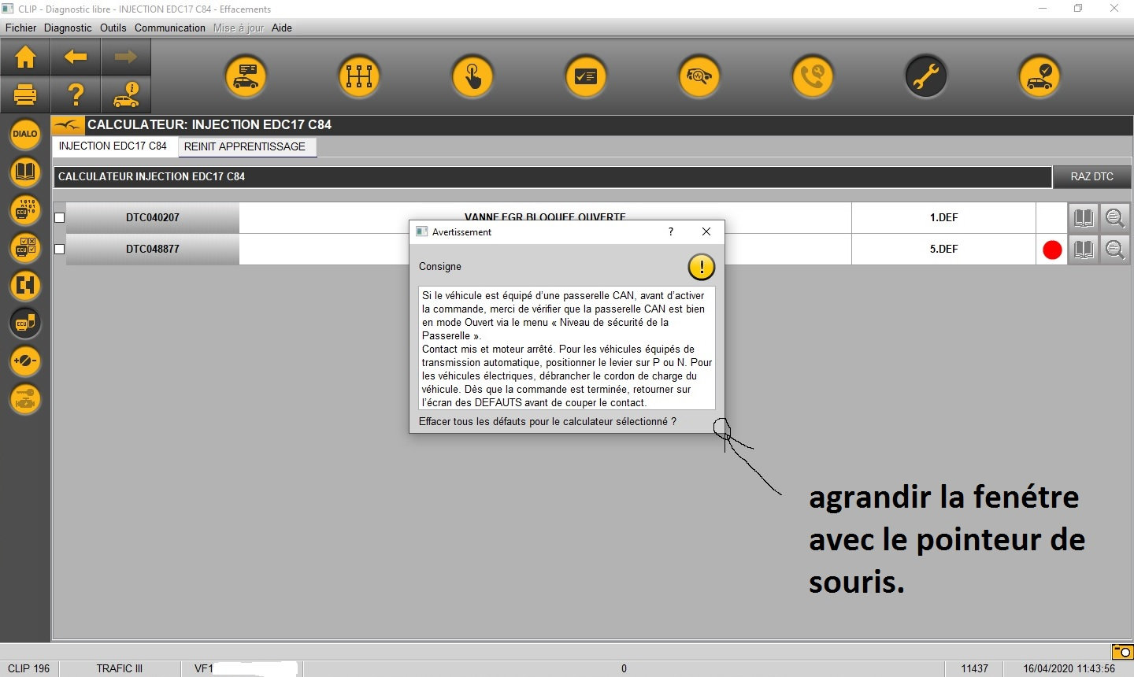Click the camera icon in status bar

pos(1122,651)
